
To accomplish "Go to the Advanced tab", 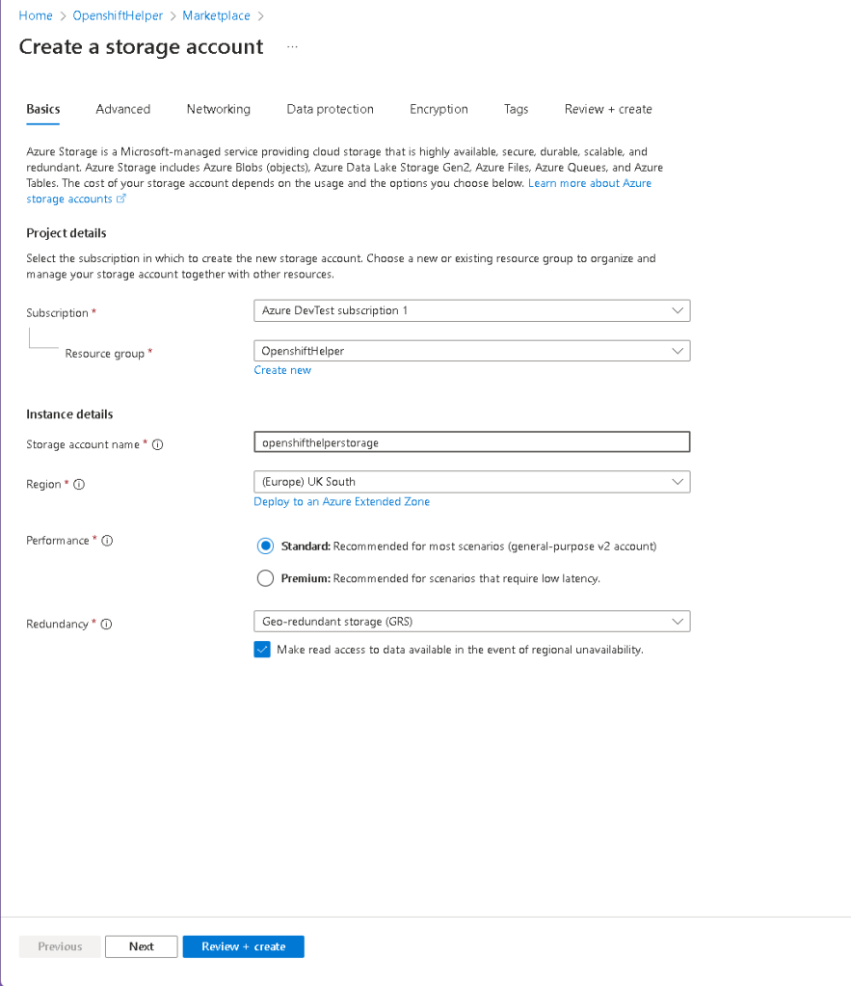I will pyautogui.click(x=122, y=110).
